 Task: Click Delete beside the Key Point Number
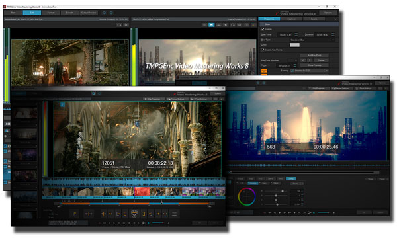321,60
